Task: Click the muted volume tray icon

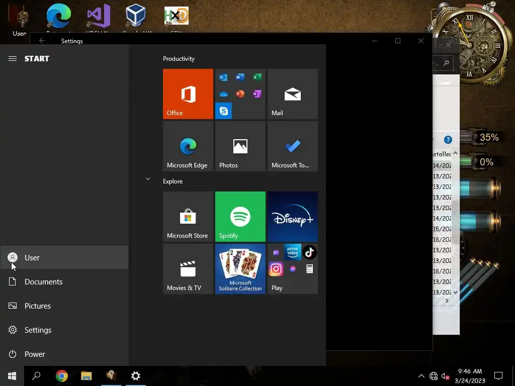Action: tap(446, 376)
